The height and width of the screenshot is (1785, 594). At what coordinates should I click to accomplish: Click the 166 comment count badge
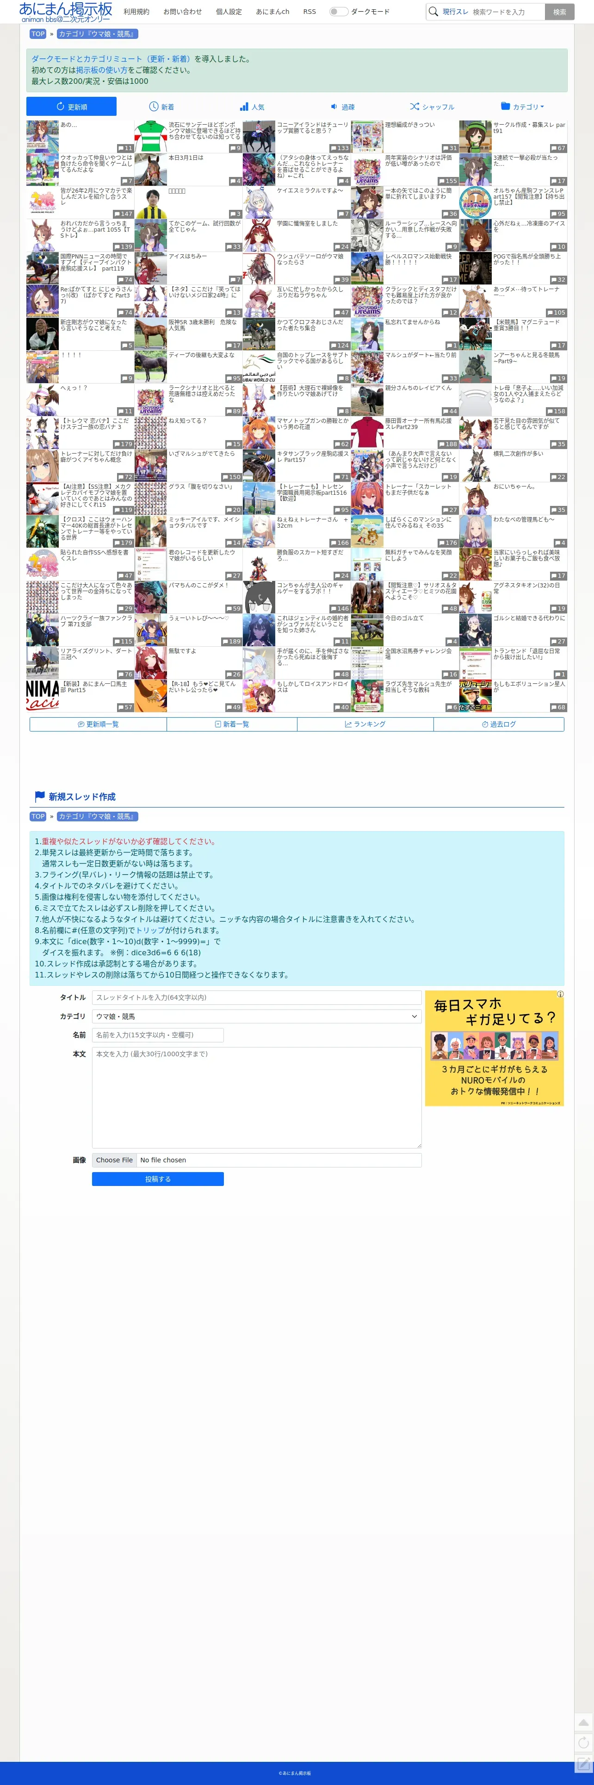pos(339,542)
